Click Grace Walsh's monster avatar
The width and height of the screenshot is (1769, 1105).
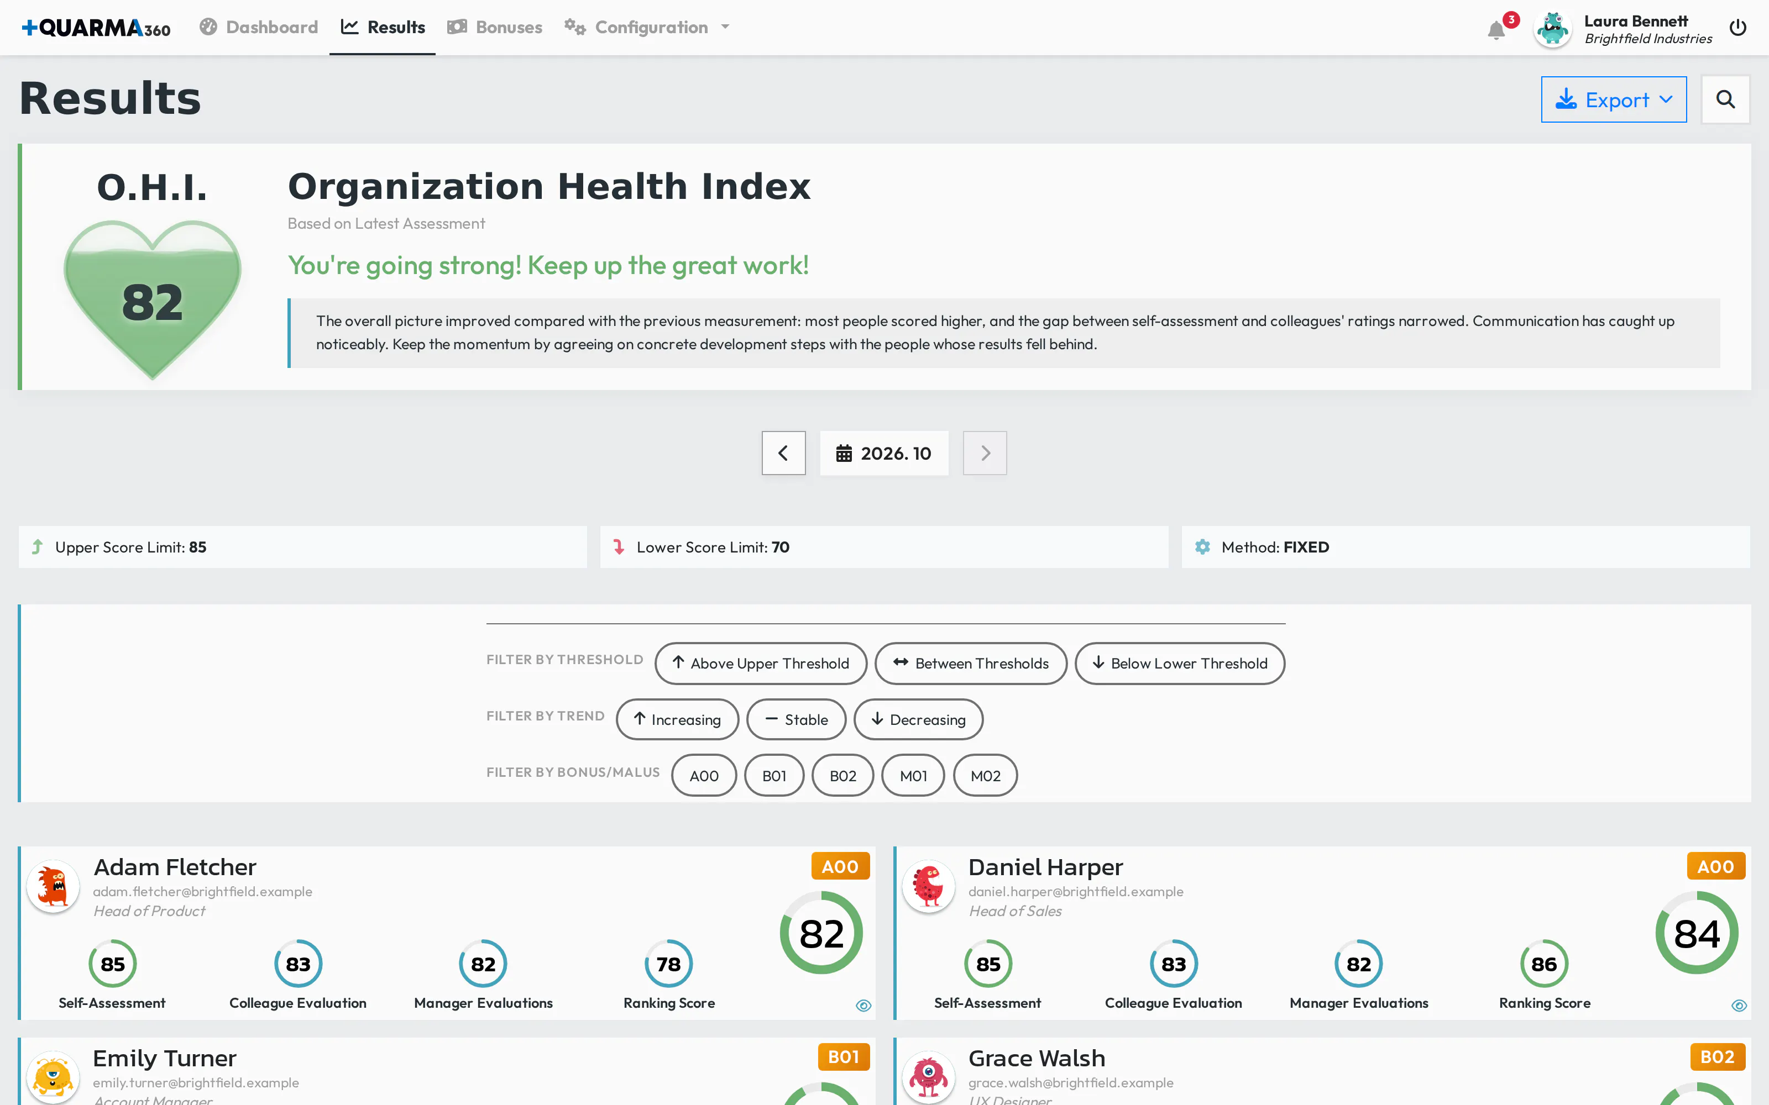928,1077
